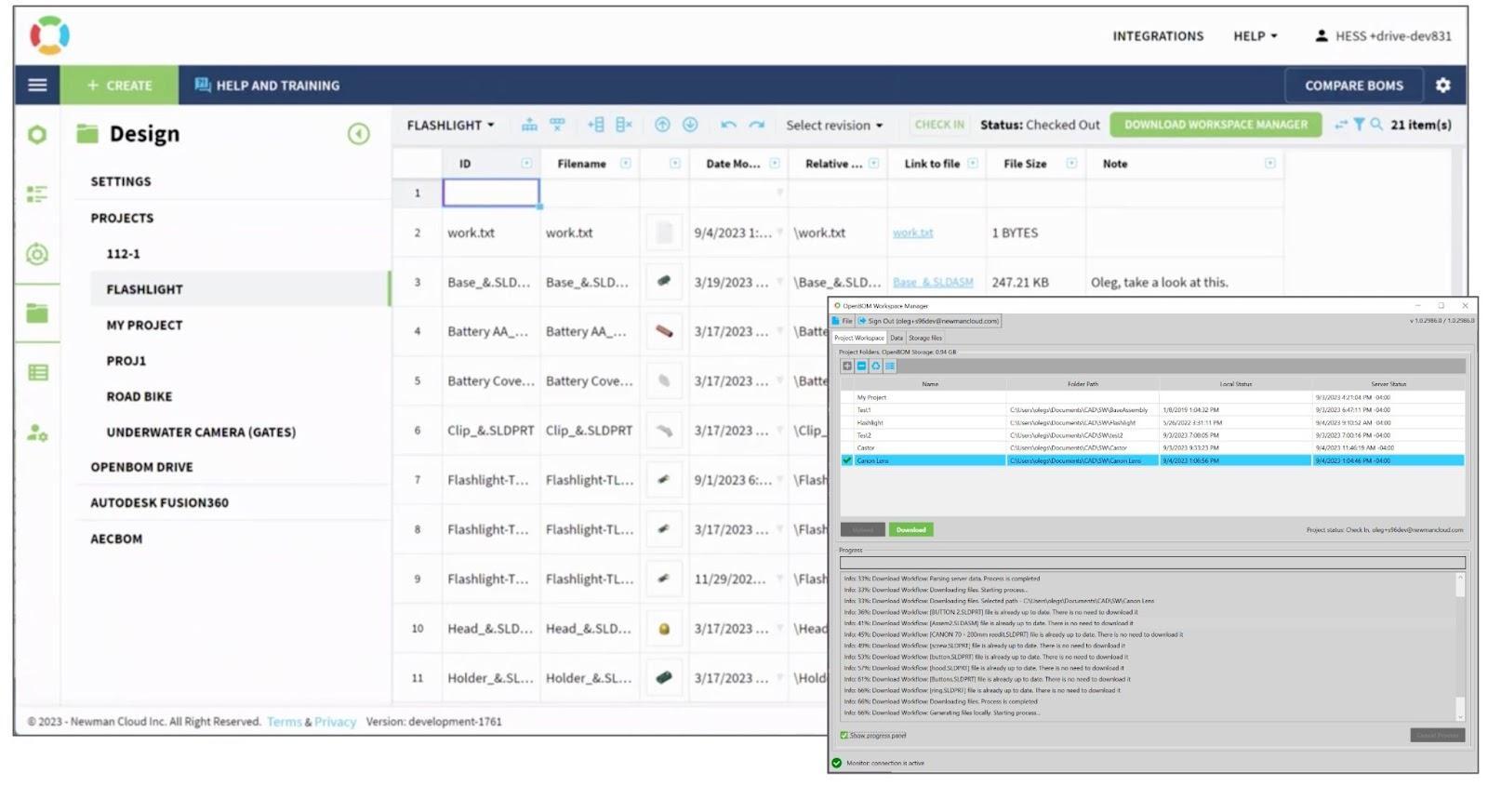Open the Relative path column dropdown arrow
This screenshot has width=1488, height=786.
[x=873, y=164]
